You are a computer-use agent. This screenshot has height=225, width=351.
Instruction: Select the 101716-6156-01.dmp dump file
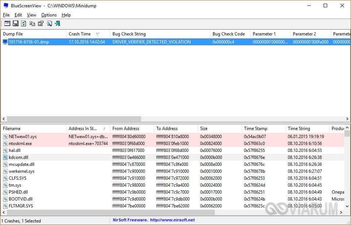tap(28, 42)
